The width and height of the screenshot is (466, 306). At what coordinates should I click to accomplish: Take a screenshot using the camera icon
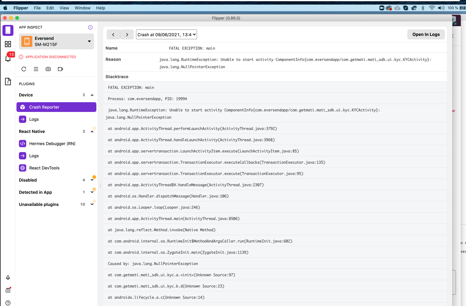pos(48,69)
